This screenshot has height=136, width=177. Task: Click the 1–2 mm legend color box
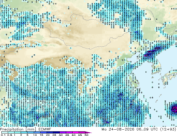[18, 132]
